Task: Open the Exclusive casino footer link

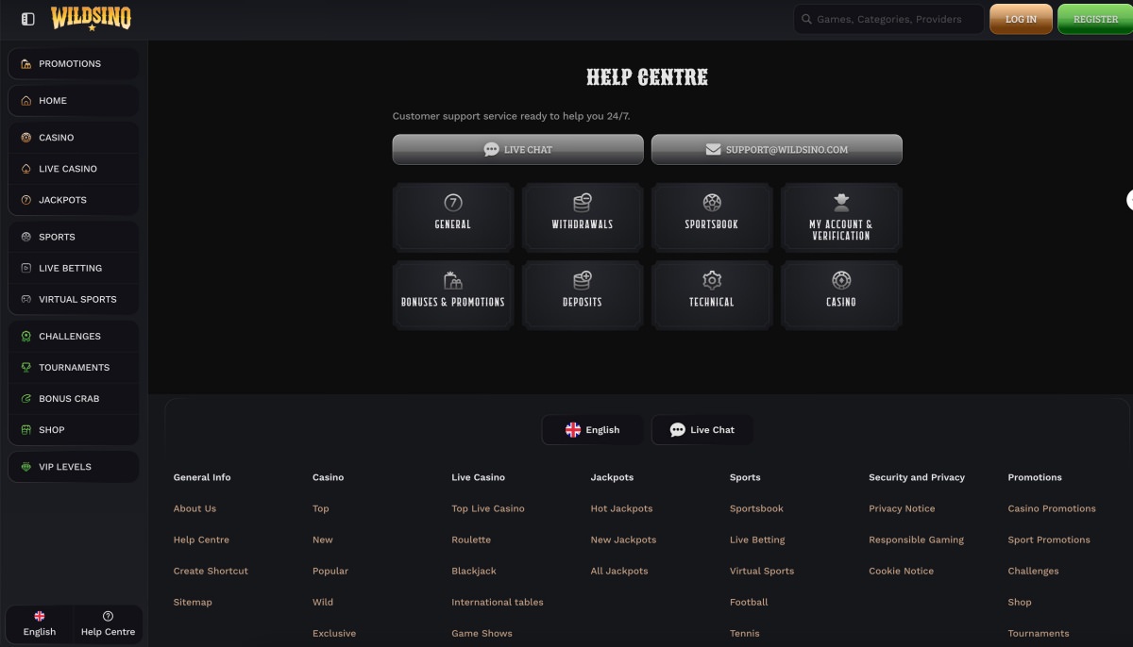Action: click(x=334, y=633)
